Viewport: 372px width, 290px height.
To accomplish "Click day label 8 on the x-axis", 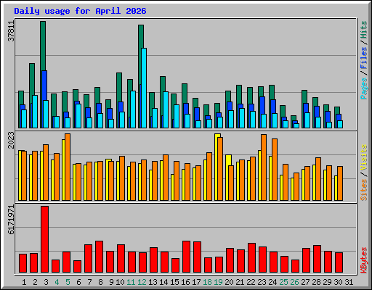I will pos(100,282).
